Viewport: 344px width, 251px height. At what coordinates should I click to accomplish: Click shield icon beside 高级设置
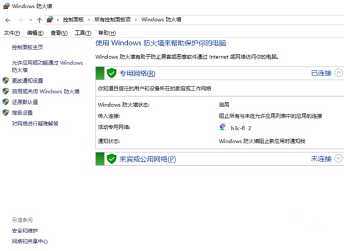(6, 112)
